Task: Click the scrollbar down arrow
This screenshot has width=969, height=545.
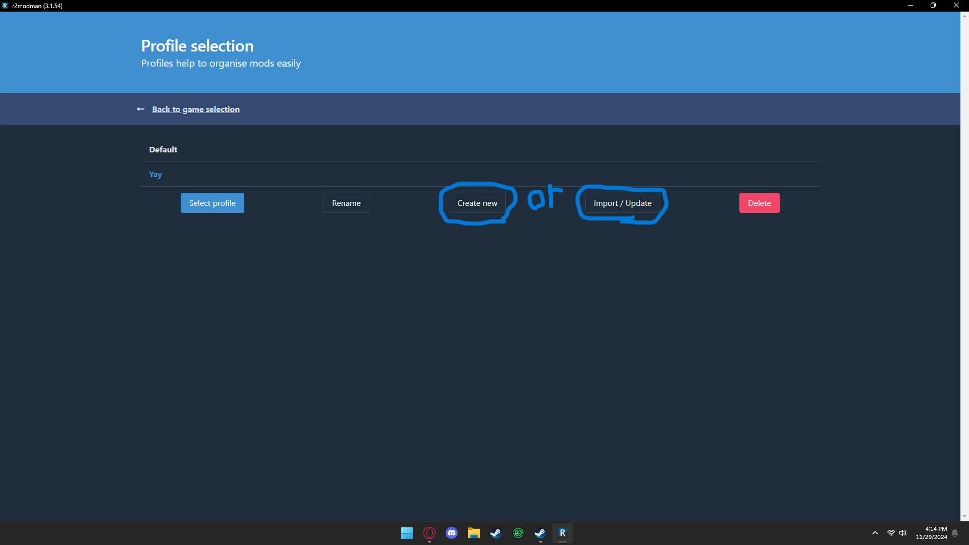Action: click(x=964, y=516)
